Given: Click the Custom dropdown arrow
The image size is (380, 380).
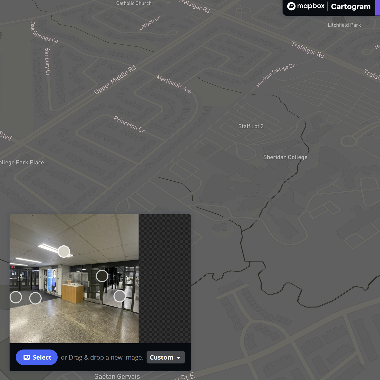Looking at the screenshot, I should (x=179, y=358).
